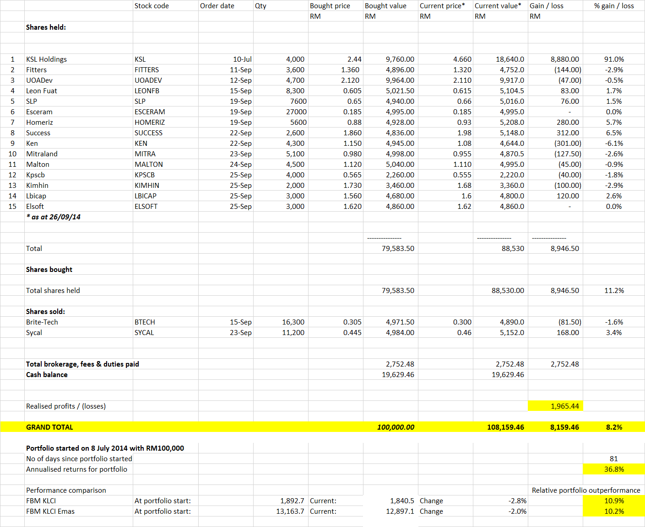Select the 'Mitraland' name cell
This screenshot has width=645, height=527.
click(x=79, y=154)
